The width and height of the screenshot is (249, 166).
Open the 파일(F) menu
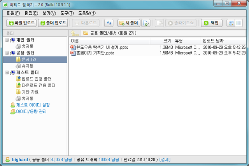click(x=13, y=13)
